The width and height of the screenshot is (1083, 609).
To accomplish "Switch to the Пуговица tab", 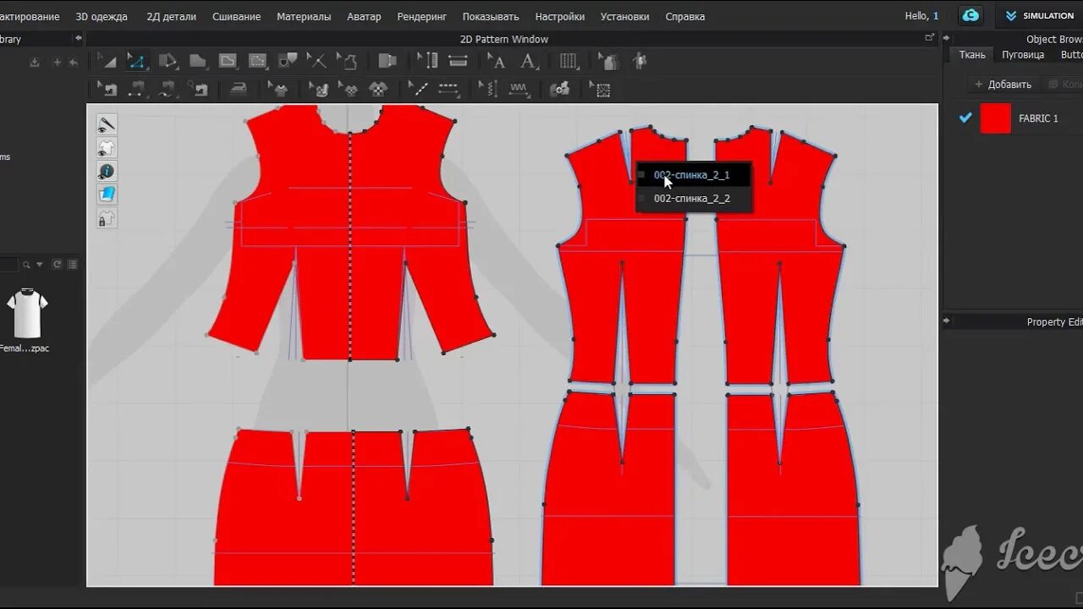I will click(1023, 54).
